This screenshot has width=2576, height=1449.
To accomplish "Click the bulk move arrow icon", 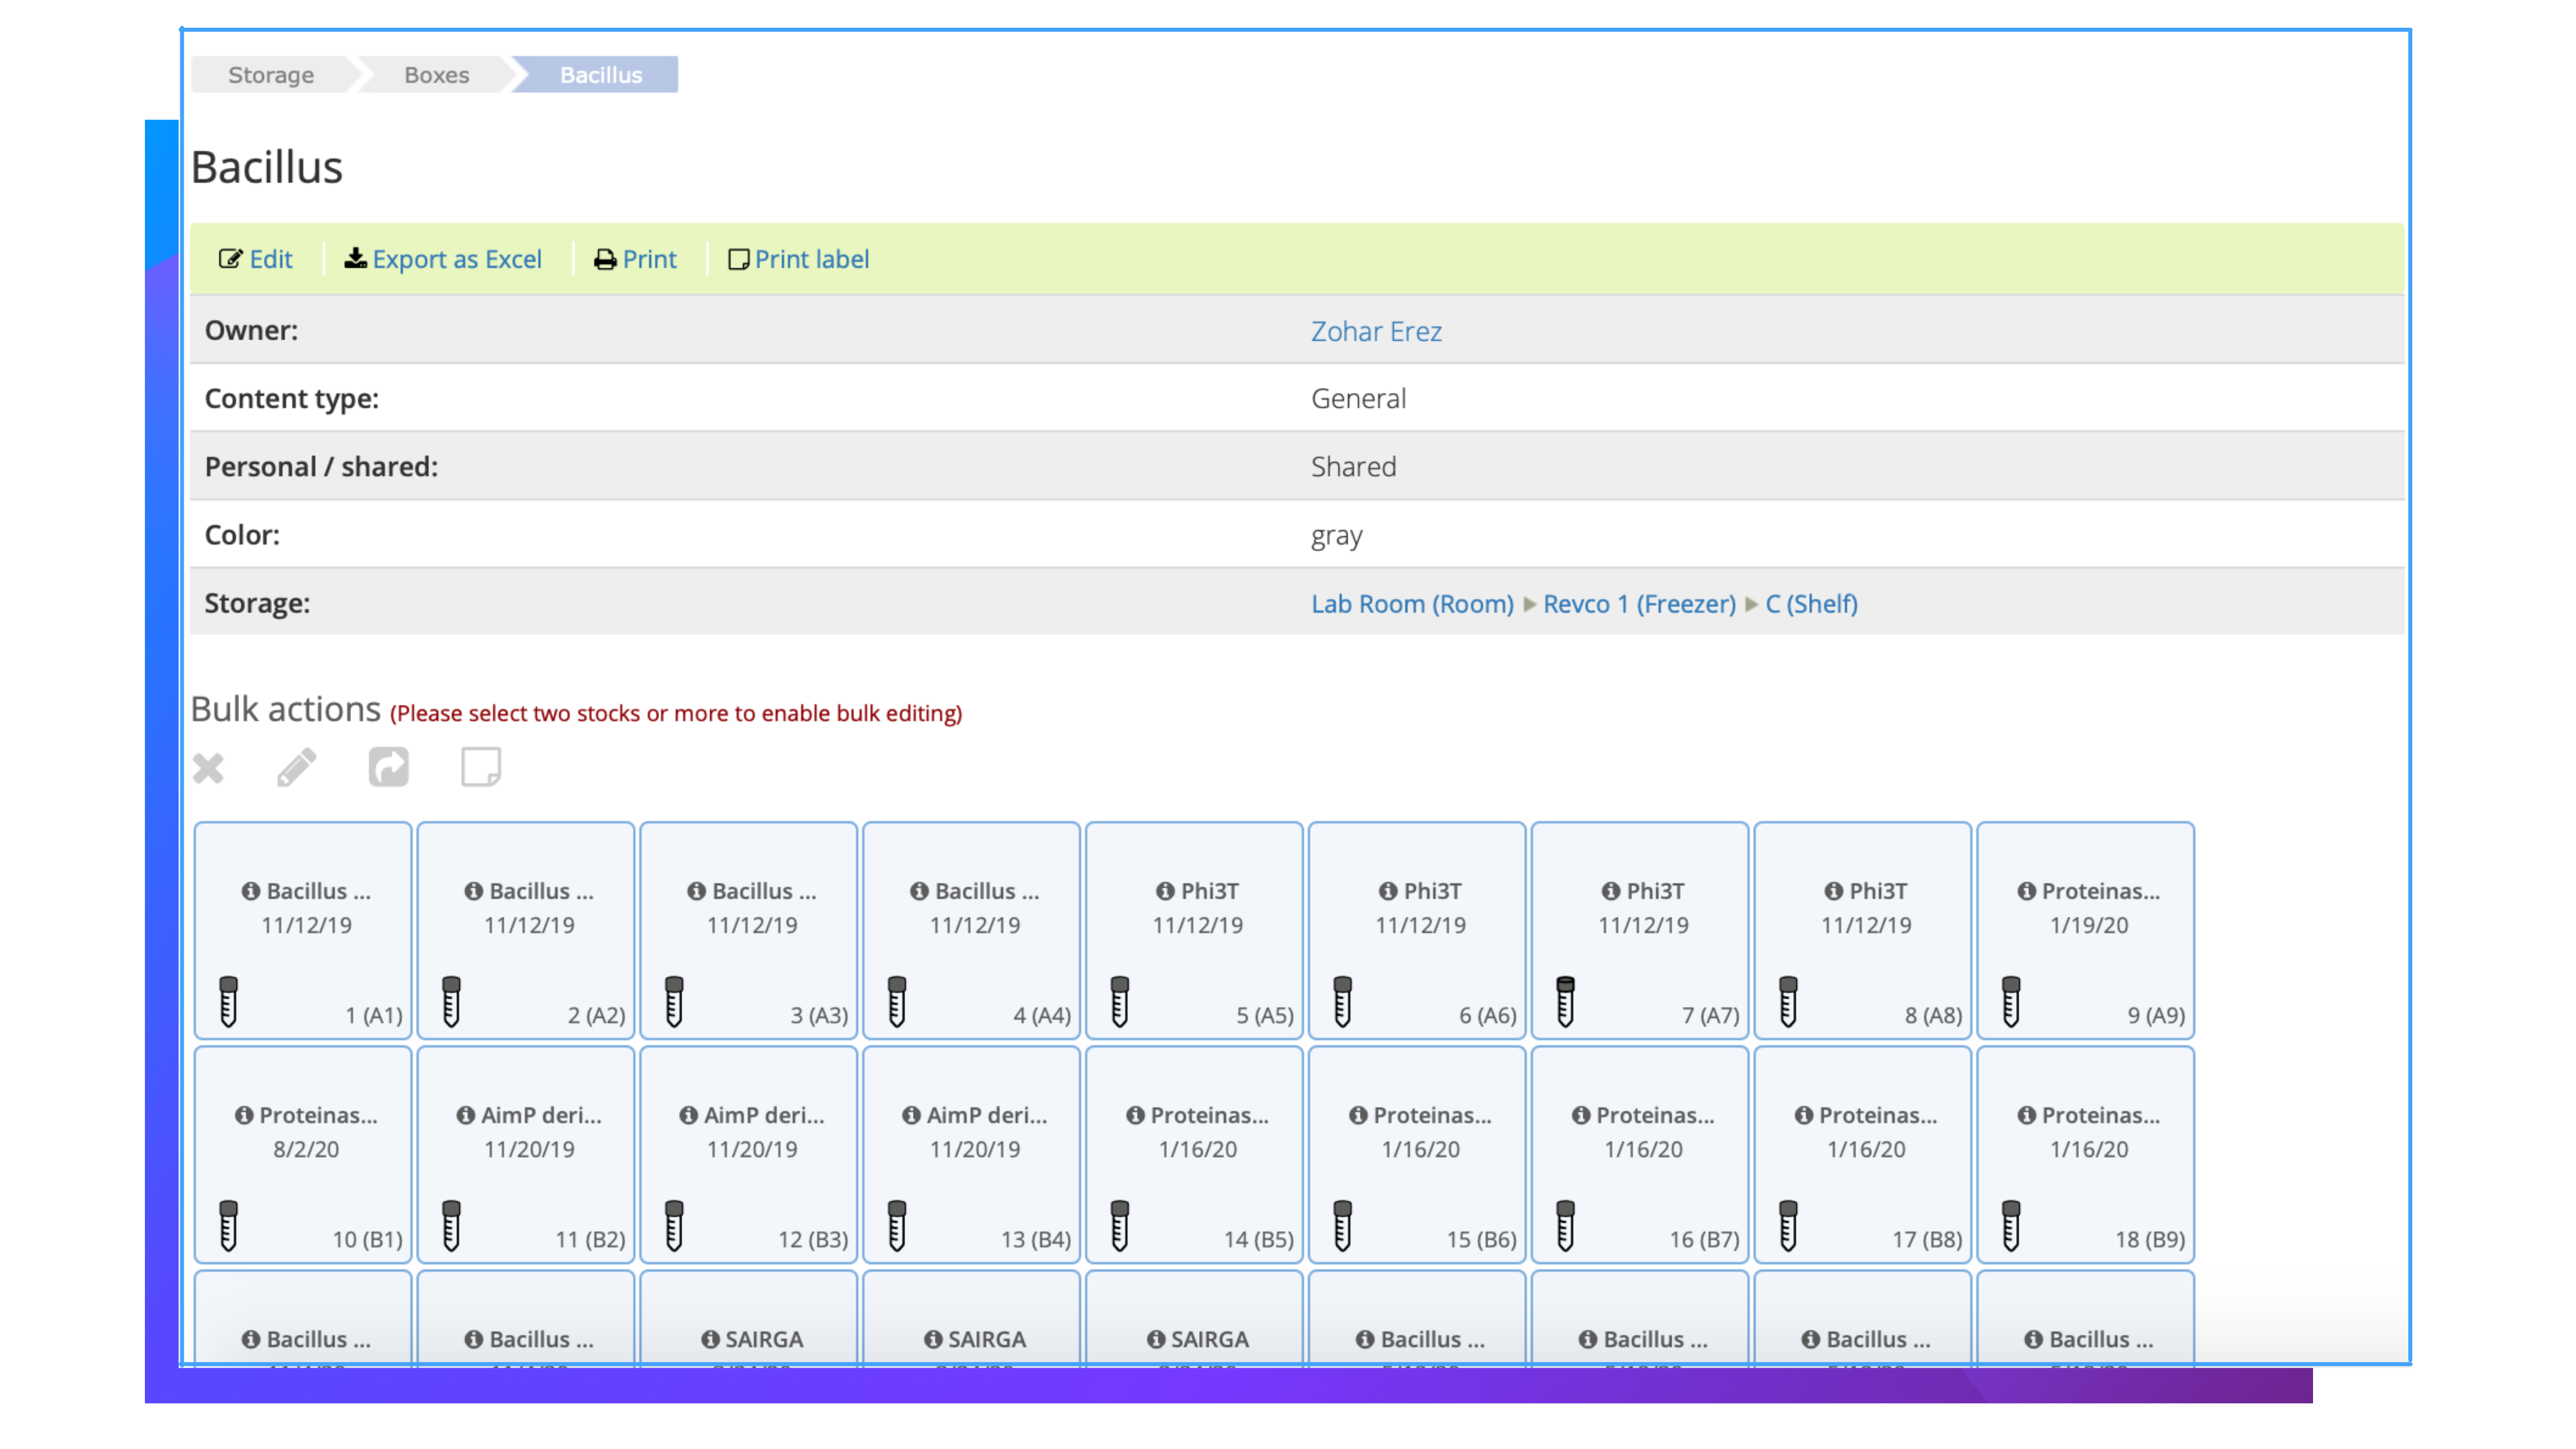I will (x=388, y=768).
